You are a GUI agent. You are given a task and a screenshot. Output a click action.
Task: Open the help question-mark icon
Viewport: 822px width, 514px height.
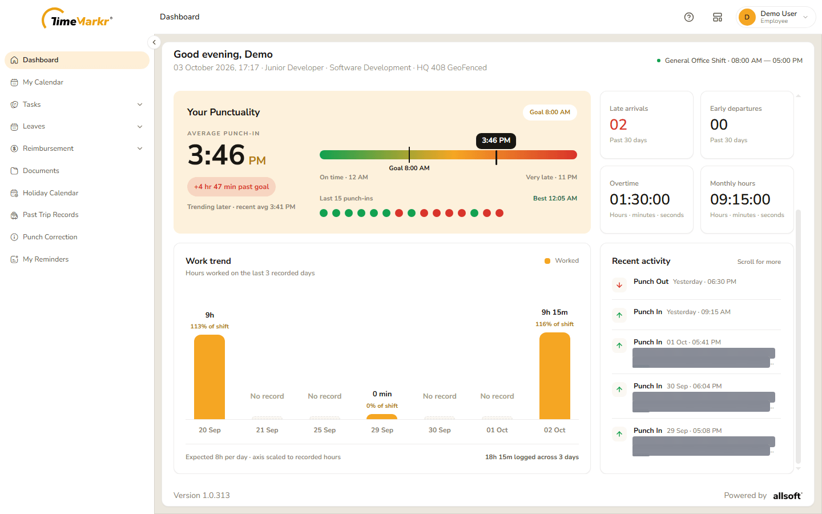click(689, 17)
